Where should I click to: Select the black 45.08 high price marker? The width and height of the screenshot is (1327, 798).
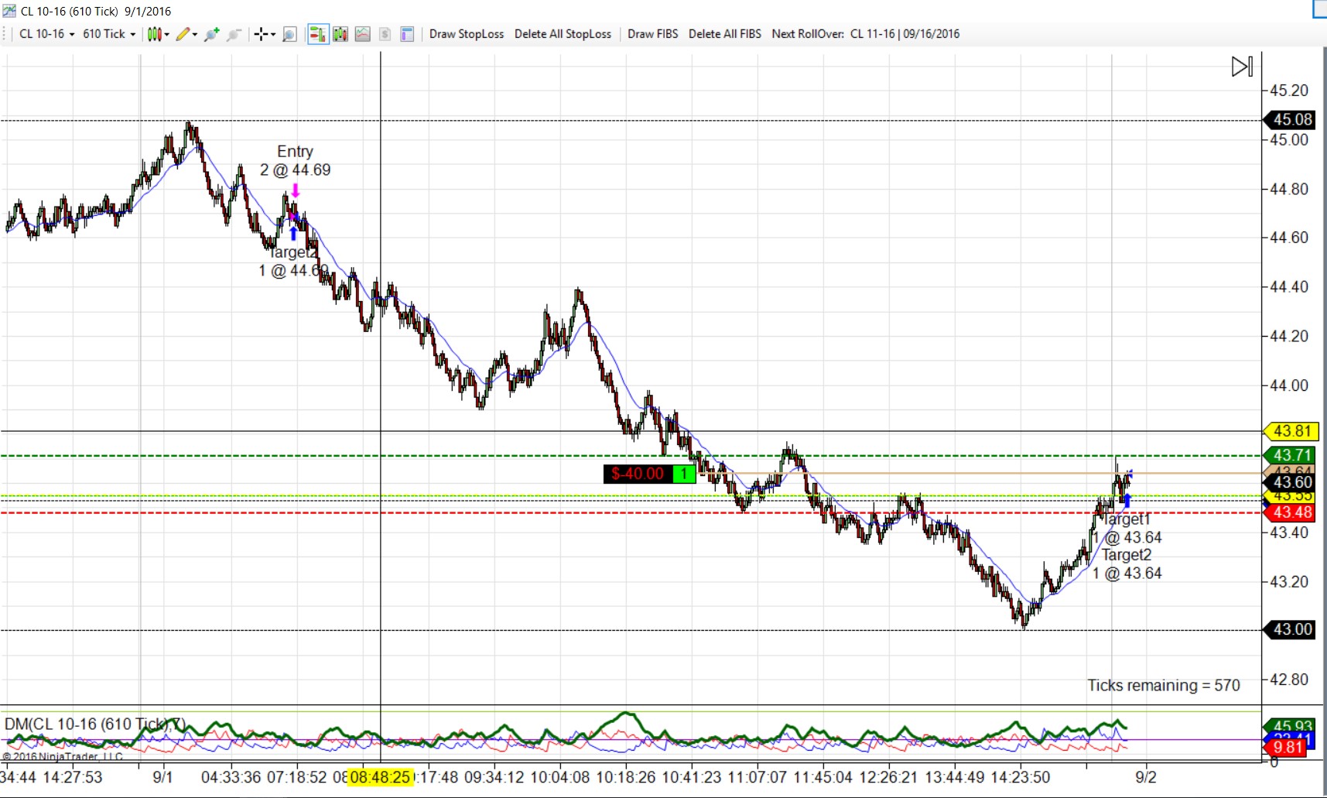pyautogui.click(x=1291, y=119)
